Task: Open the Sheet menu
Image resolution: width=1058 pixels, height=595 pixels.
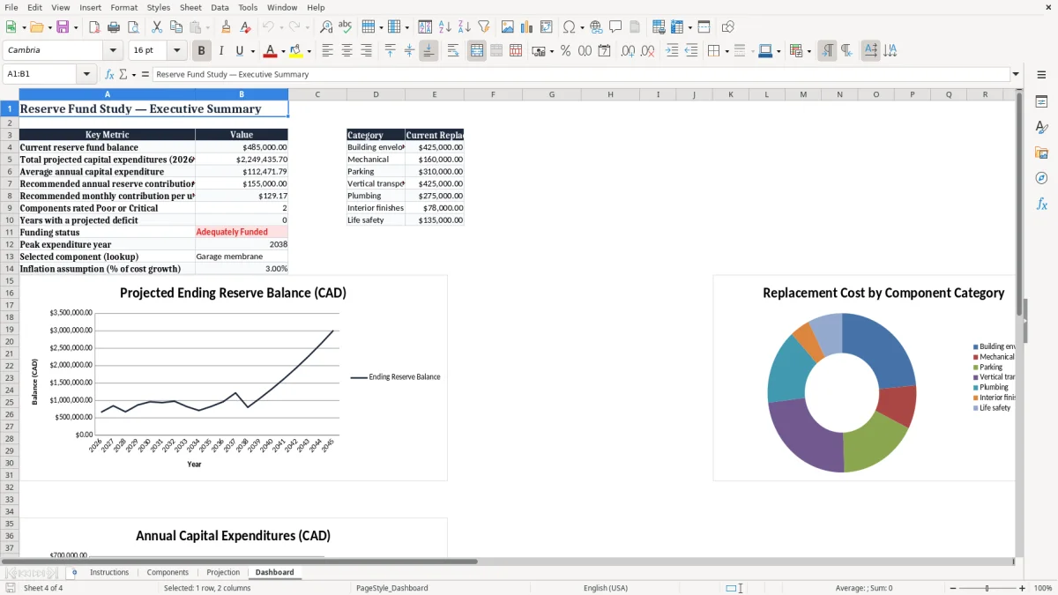Action: (190, 7)
